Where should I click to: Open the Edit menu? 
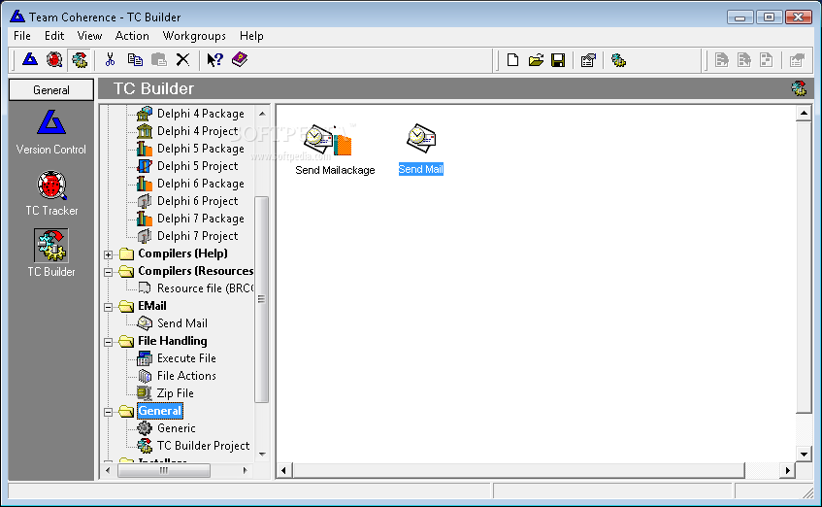[54, 36]
